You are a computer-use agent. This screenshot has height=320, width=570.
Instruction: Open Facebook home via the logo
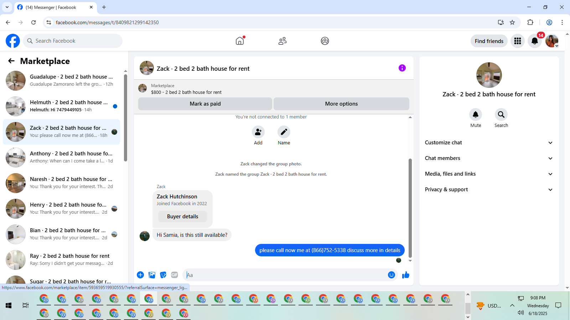tap(13, 41)
